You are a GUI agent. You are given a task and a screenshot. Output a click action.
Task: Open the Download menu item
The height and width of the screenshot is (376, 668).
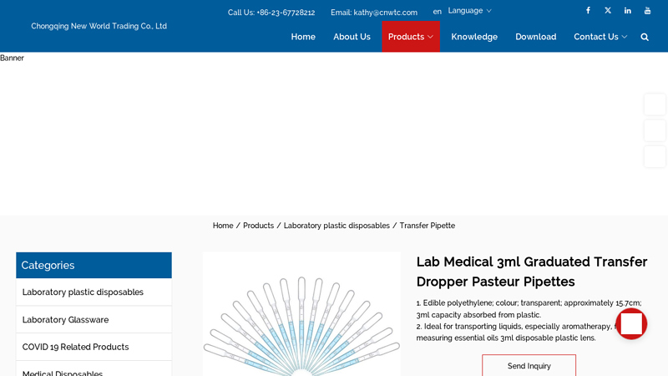[535, 37]
